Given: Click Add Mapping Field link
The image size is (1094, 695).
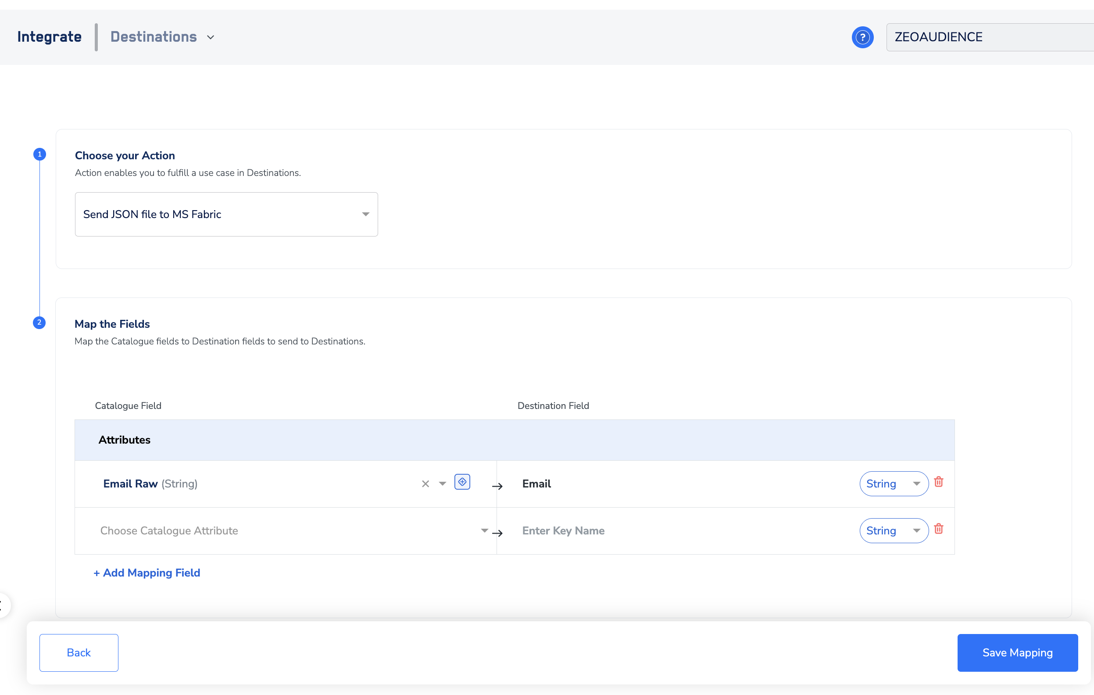Looking at the screenshot, I should pyautogui.click(x=147, y=573).
